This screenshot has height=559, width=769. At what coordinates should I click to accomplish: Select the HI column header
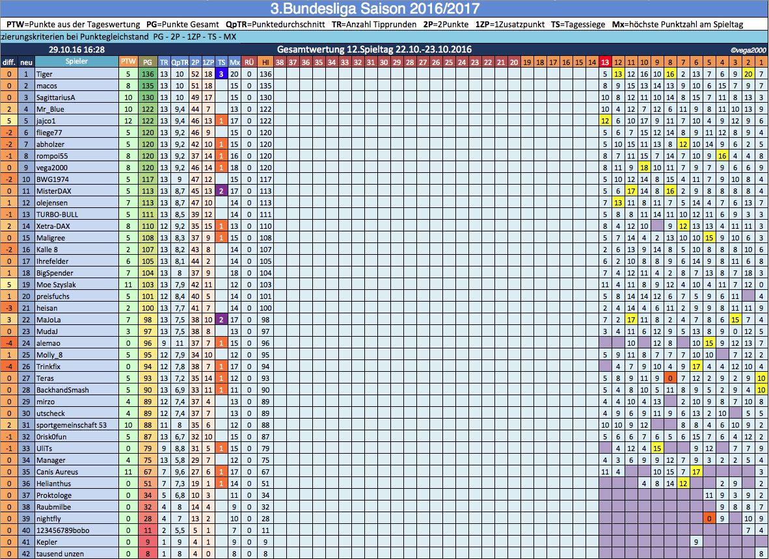coord(265,62)
